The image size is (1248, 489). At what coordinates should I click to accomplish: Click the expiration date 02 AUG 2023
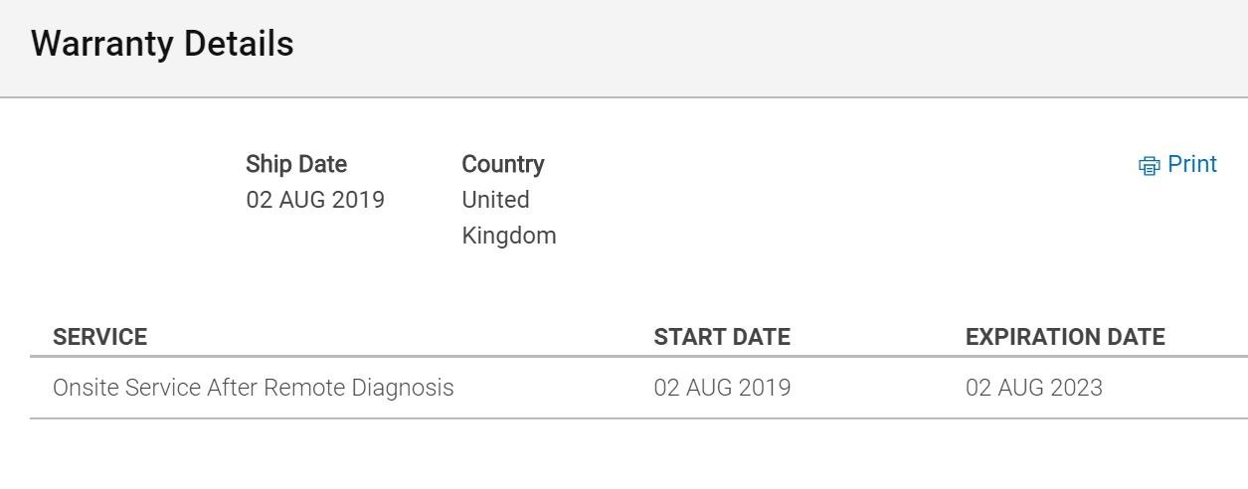coord(1034,388)
